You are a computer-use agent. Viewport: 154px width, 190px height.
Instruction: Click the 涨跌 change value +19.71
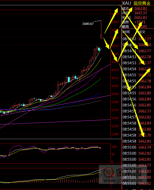[x=140, y=22]
